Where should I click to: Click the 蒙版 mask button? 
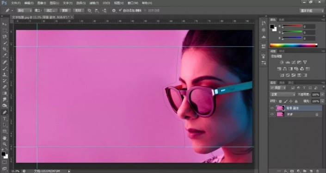click(65, 10)
